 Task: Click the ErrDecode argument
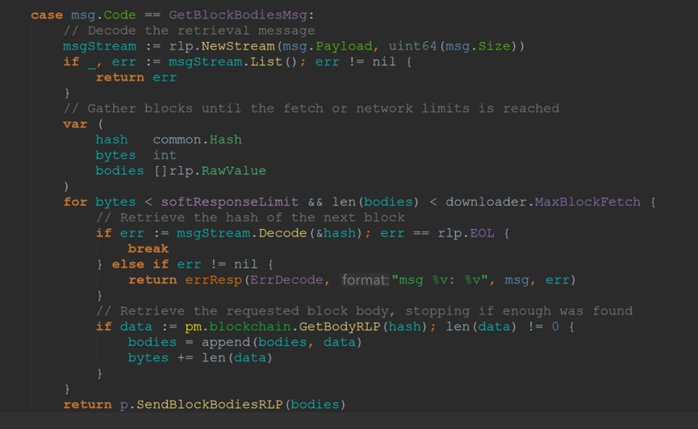pyautogui.click(x=286, y=280)
